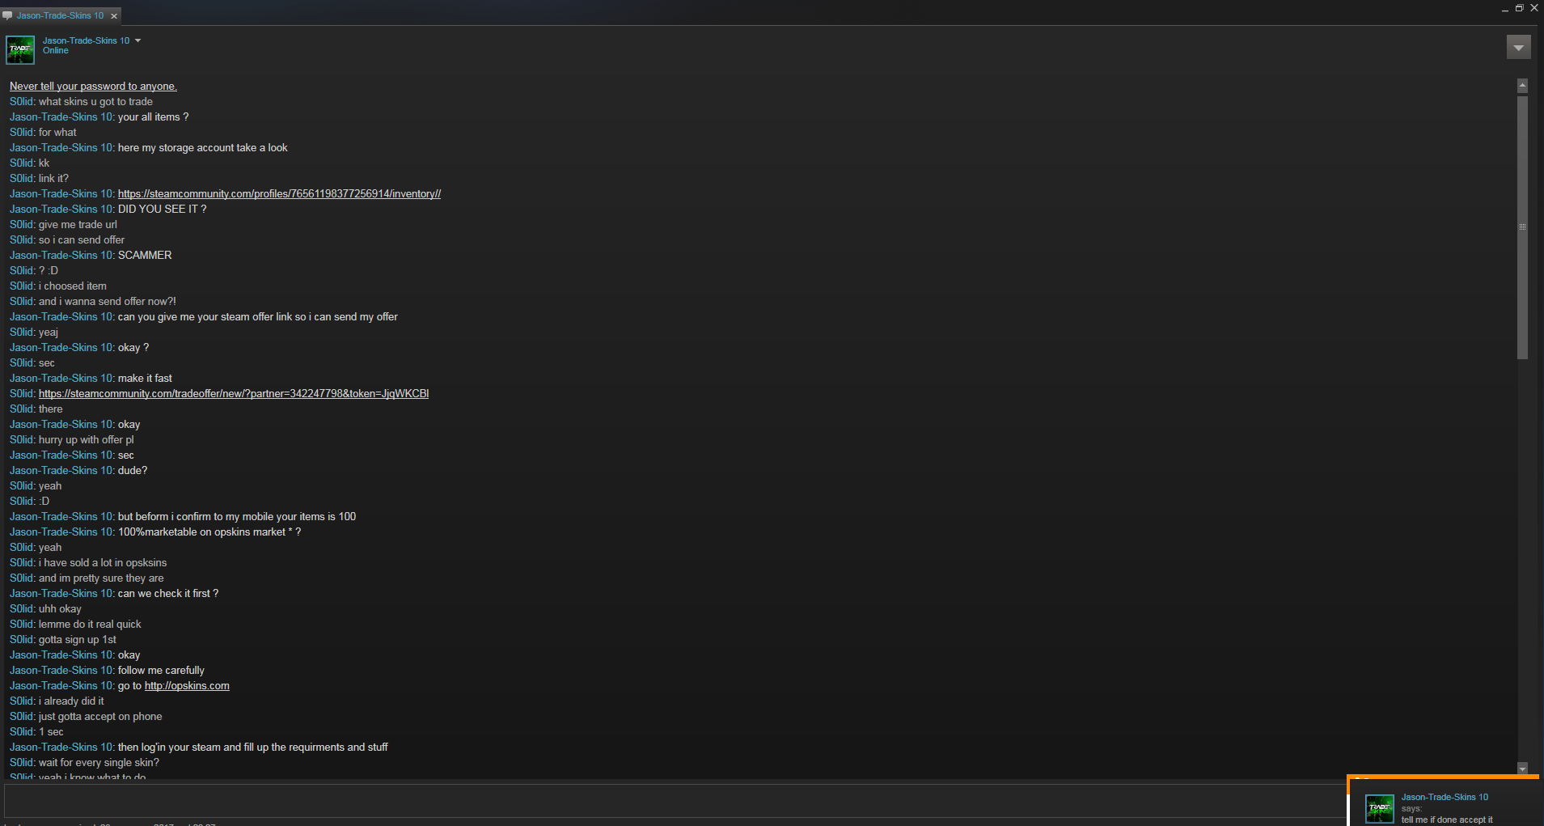Open the opskins.com link
Screen dimensions: 1544x826
187,686
